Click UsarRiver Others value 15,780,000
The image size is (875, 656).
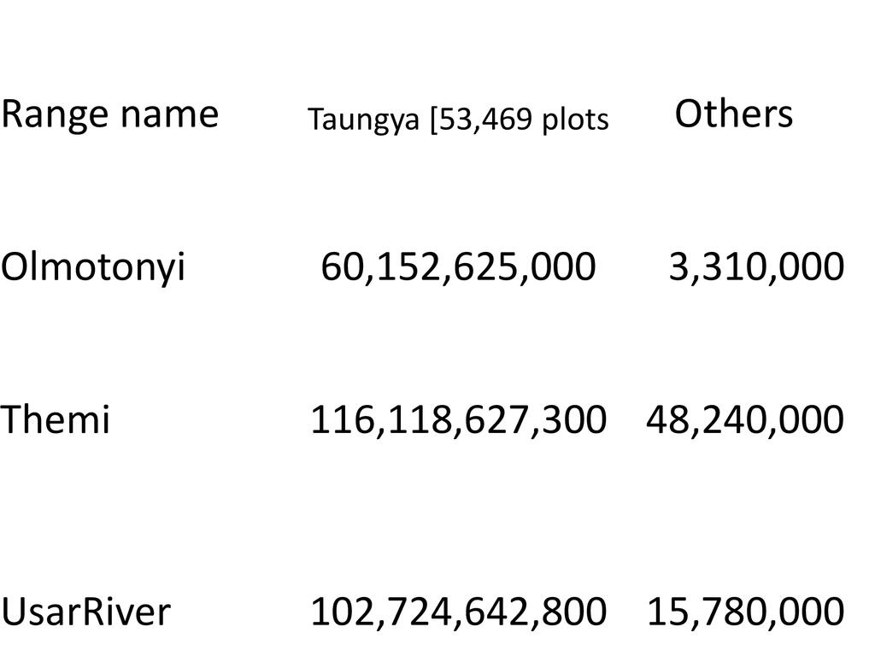click(x=745, y=612)
